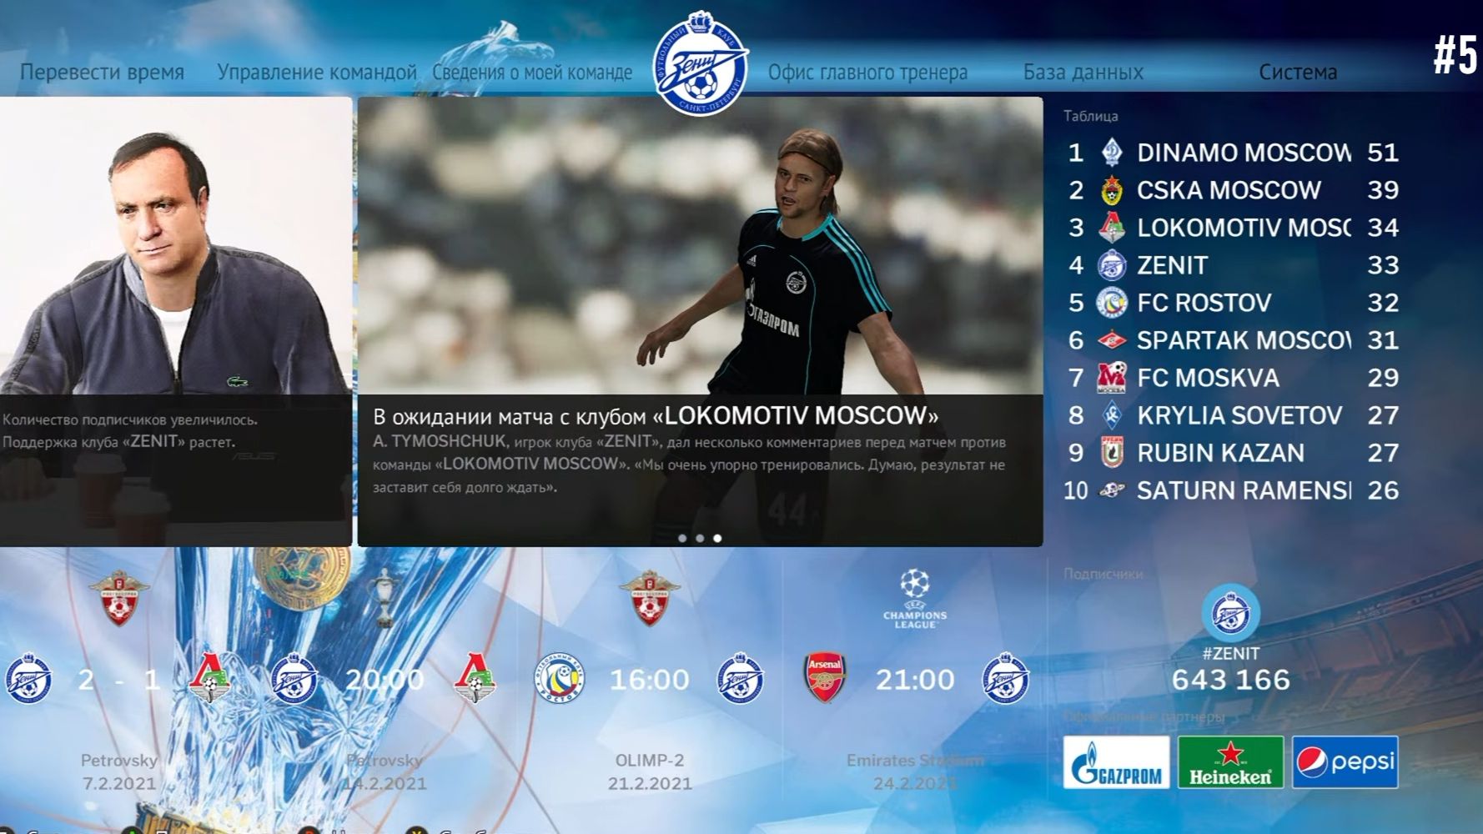Screen dimensions: 1483x834
Task: Click Dinamo Moscow crest in table
Action: 1111,153
